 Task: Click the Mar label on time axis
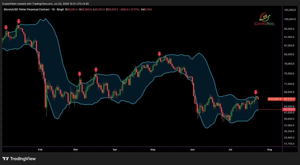point(76,149)
